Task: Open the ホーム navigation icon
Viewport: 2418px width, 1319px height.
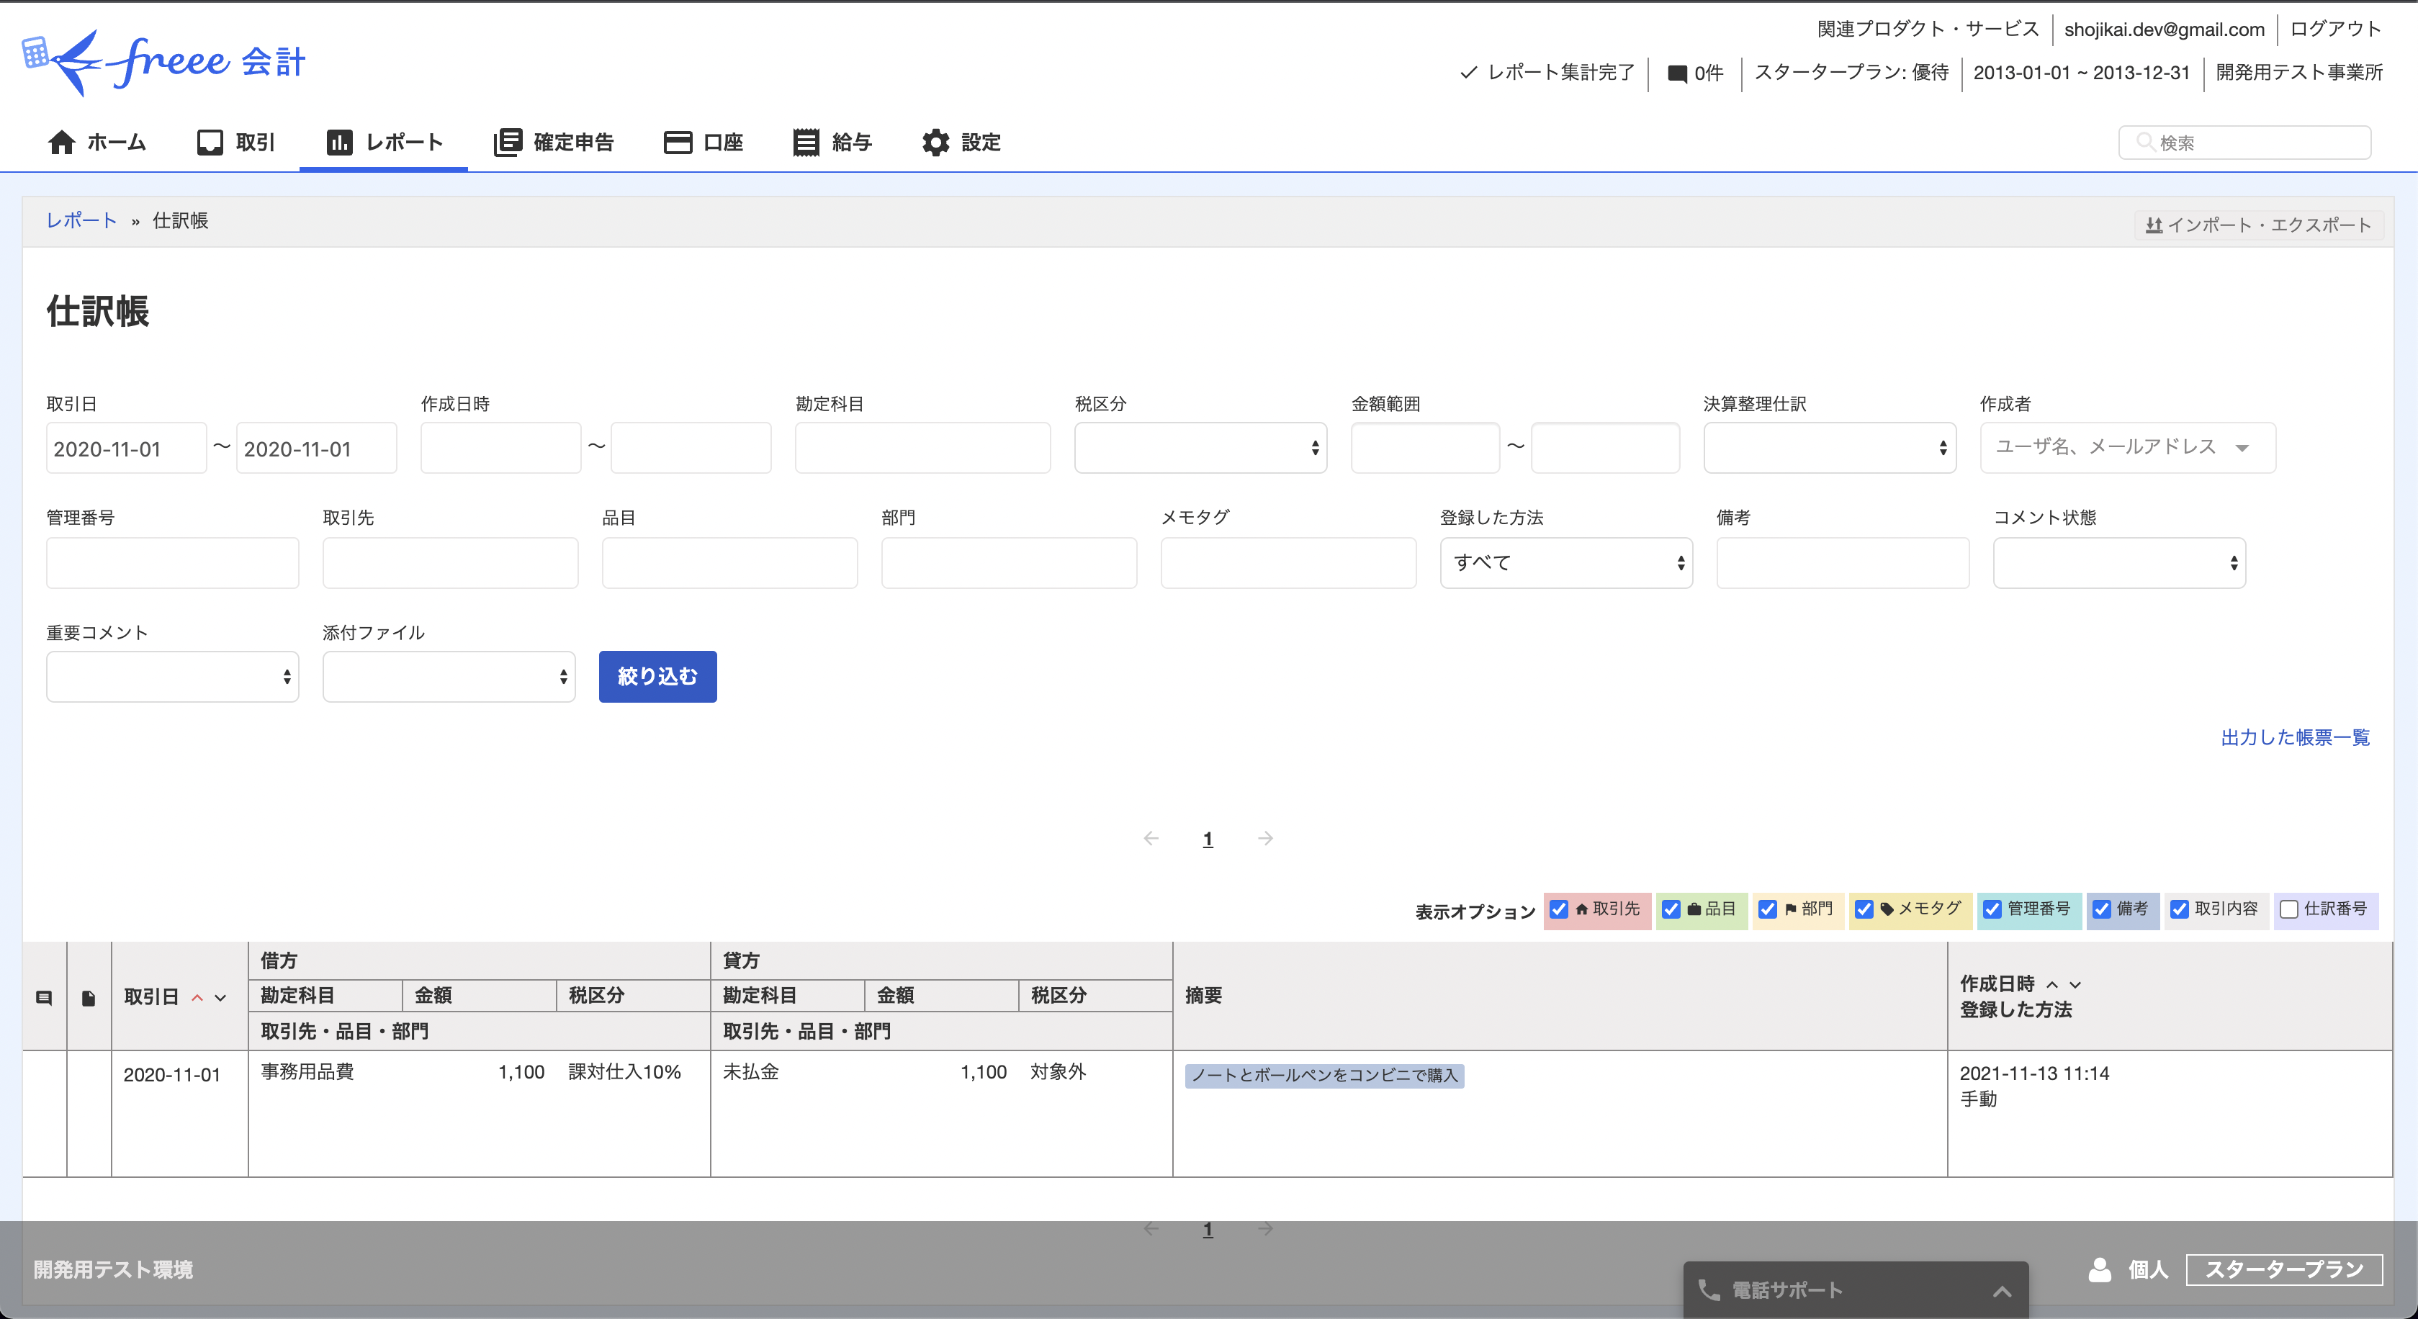Action: [62, 142]
